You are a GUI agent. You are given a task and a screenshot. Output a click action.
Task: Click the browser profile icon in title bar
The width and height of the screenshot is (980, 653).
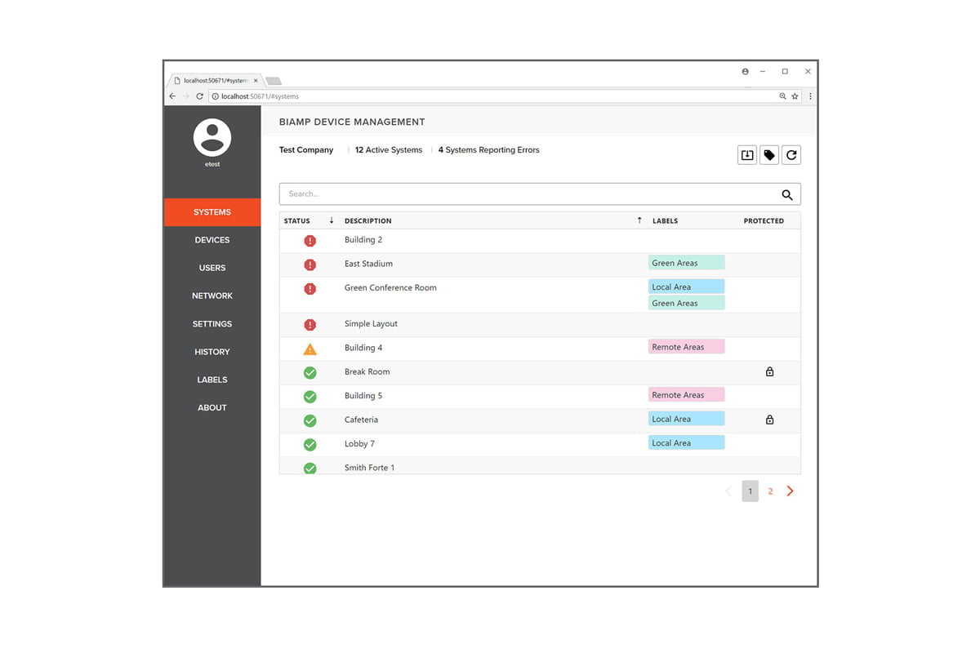coord(746,72)
